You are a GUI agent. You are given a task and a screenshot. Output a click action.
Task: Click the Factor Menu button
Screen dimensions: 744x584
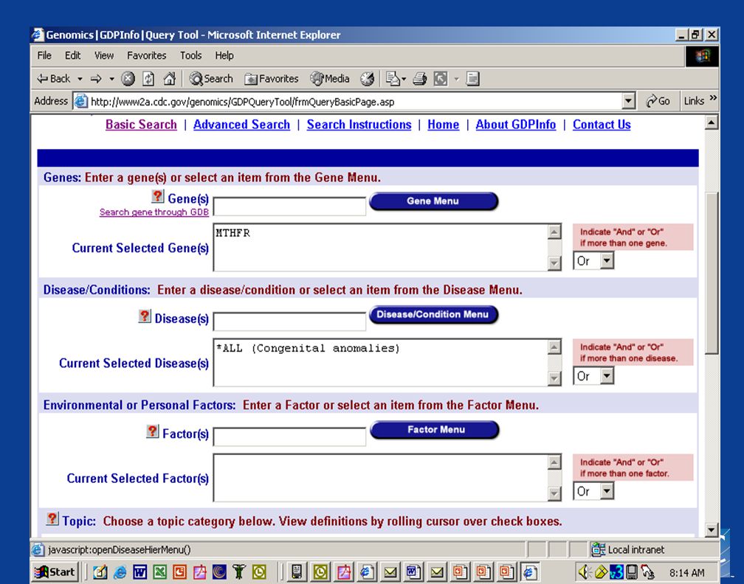(x=435, y=430)
